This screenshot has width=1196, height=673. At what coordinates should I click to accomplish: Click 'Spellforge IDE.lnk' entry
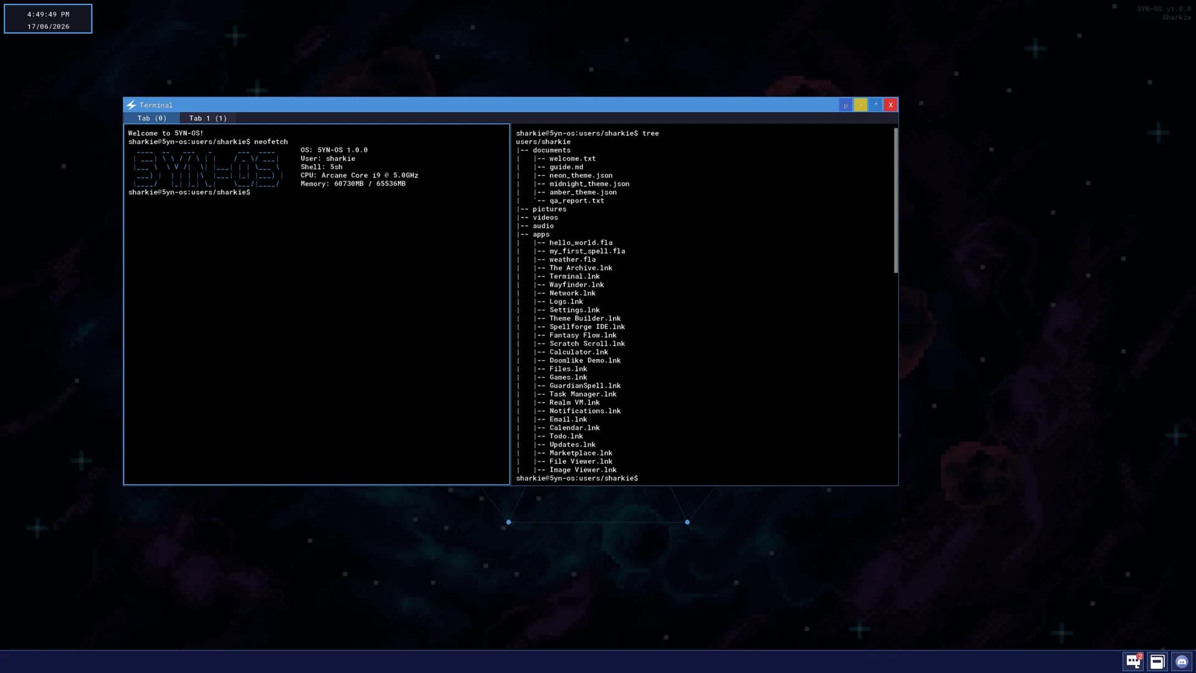coord(587,327)
